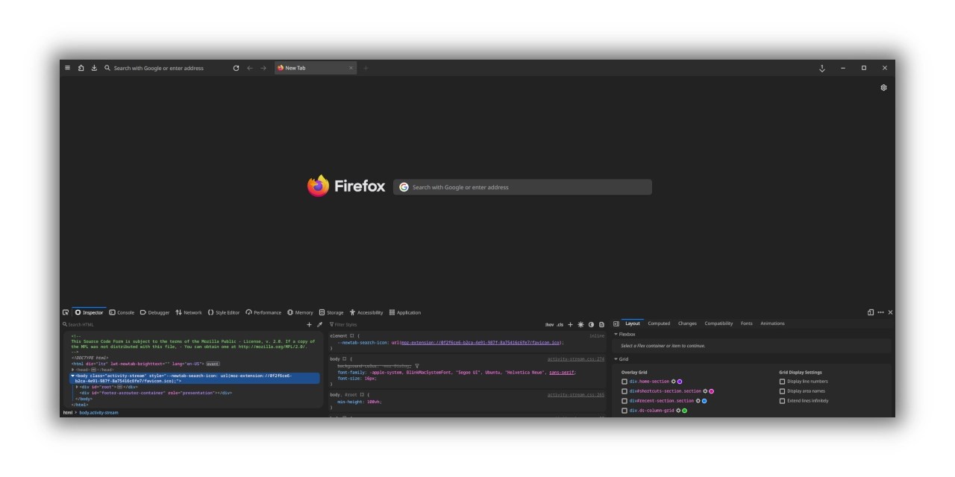
Task: Open activity-stream.css:274 source link
Action: pyautogui.click(x=576, y=358)
